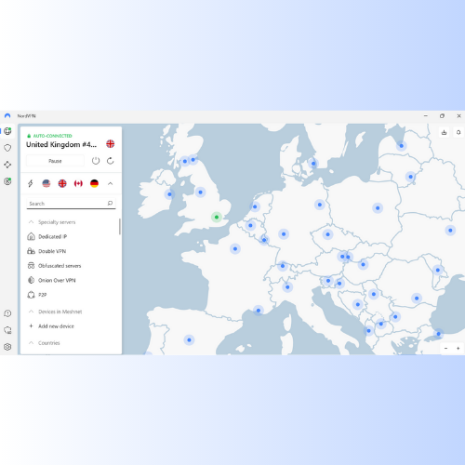Click the reconnect refresh icon
This screenshot has width=465, height=465.
tap(111, 161)
